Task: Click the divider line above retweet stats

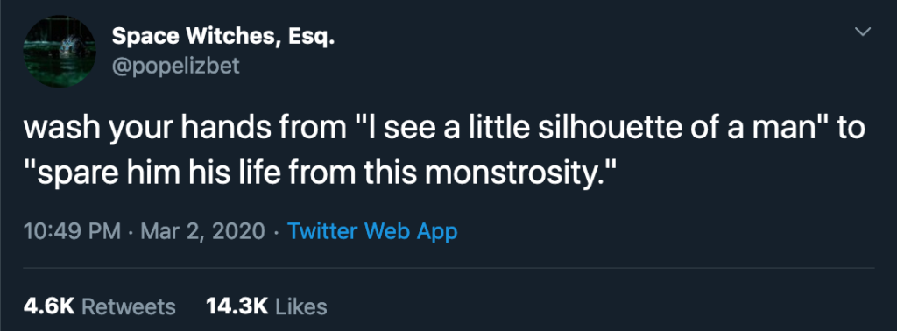Action: [x=448, y=268]
